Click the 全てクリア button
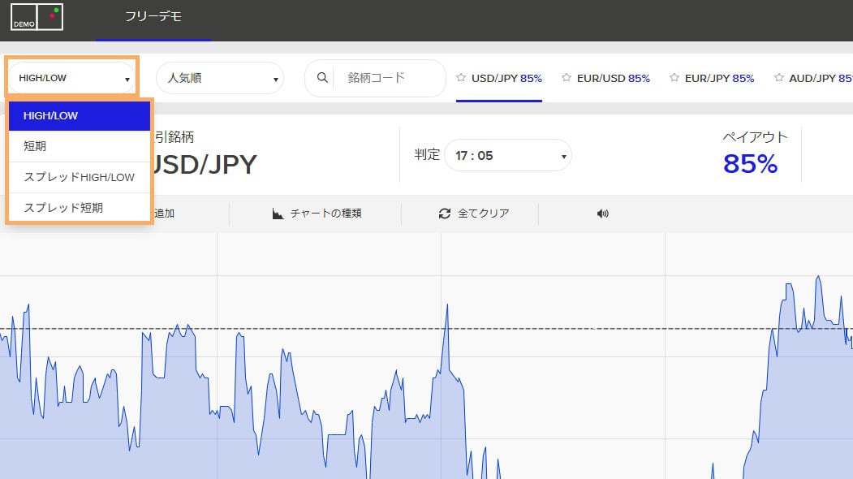The height and width of the screenshot is (479, 853). click(x=474, y=214)
